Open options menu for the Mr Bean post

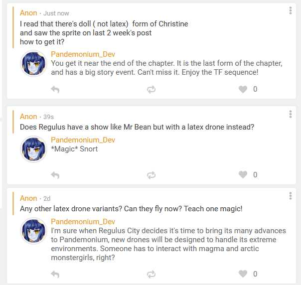(291, 115)
